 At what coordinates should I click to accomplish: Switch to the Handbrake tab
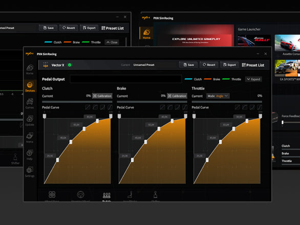(x=130, y=196)
